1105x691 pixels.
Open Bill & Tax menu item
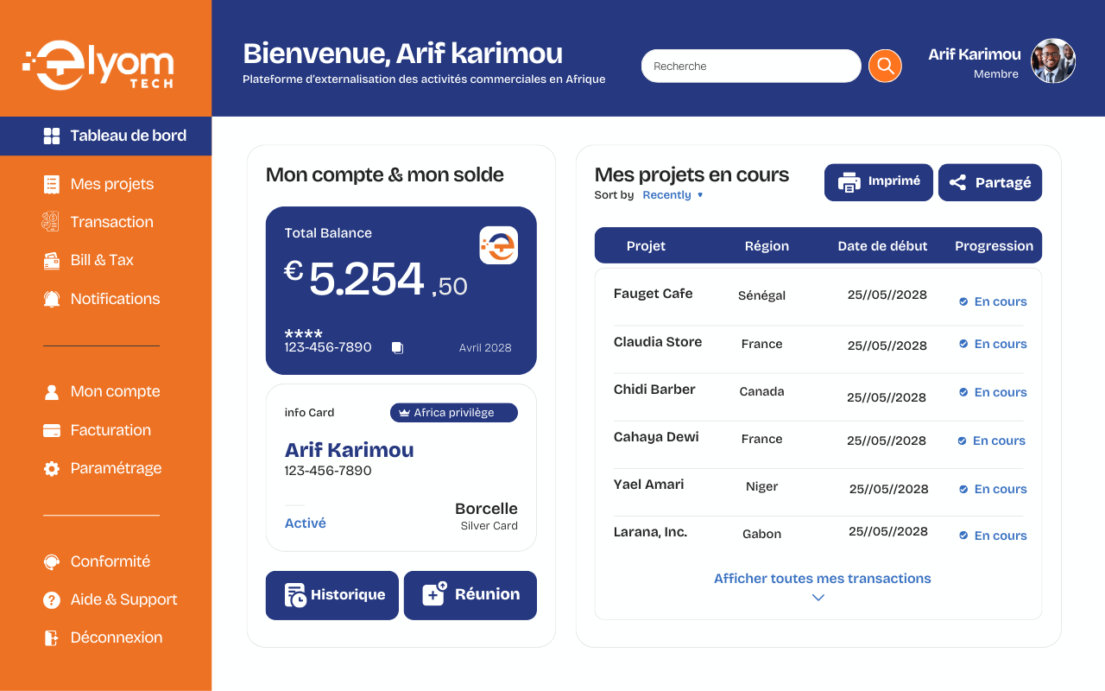click(x=102, y=260)
